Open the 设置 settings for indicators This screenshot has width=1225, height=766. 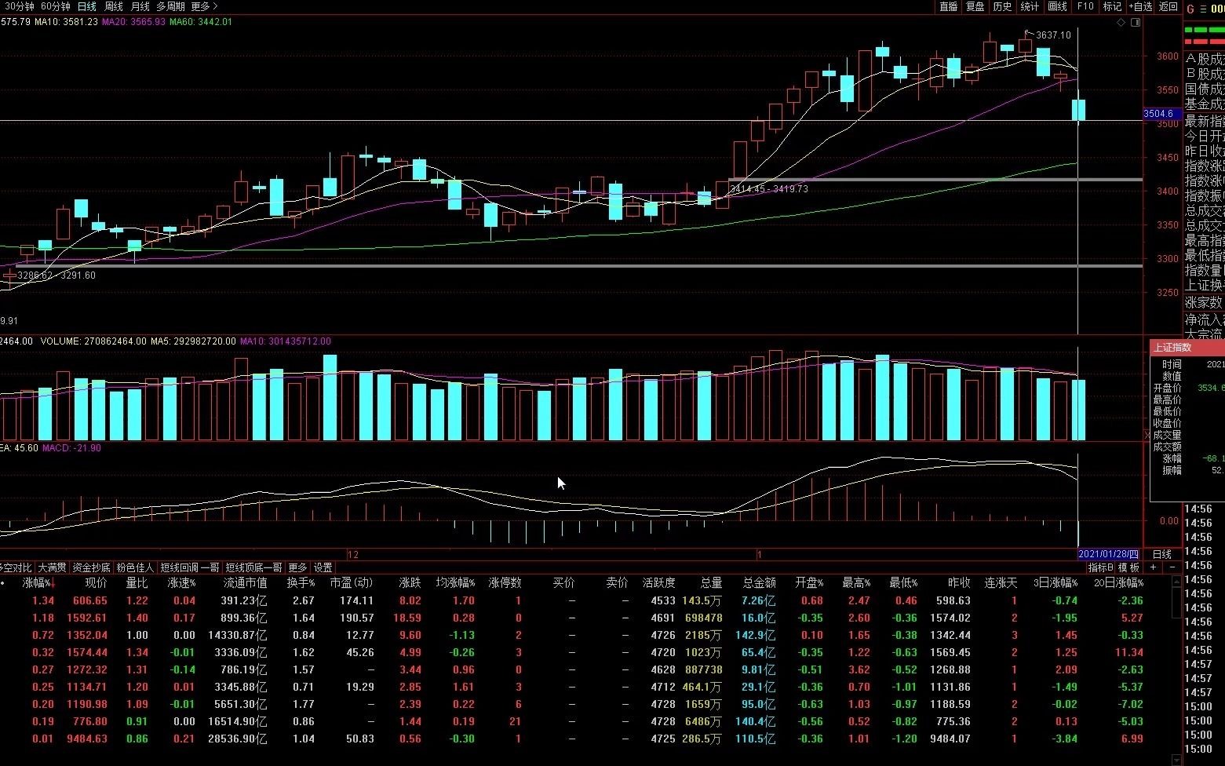(x=323, y=567)
